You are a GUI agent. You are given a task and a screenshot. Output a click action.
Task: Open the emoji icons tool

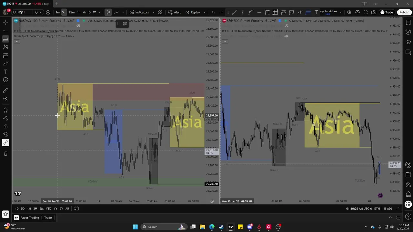point(5,80)
